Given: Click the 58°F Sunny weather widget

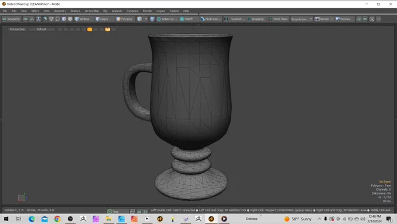Looking at the screenshot, I should pyautogui.click(x=298, y=219).
